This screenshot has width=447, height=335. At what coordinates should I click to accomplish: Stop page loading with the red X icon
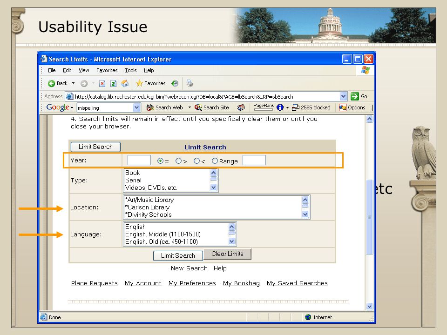coord(102,83)
